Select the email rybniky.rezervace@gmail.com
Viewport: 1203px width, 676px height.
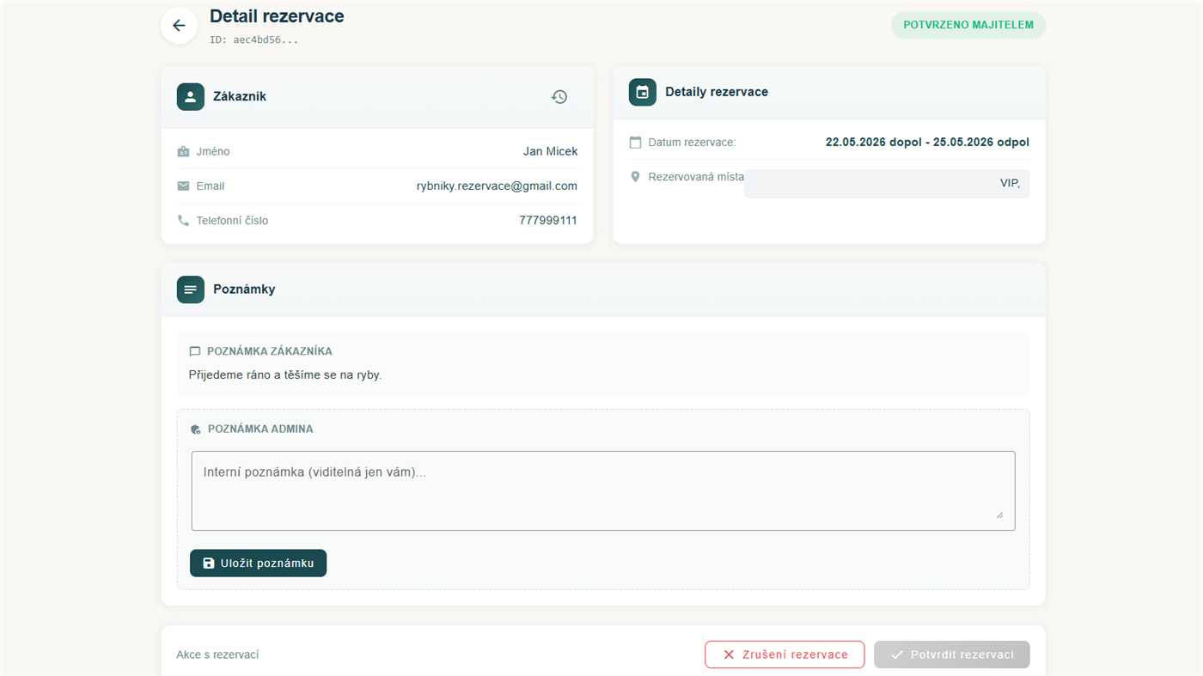pyautogui.click(x=497, y=186)
